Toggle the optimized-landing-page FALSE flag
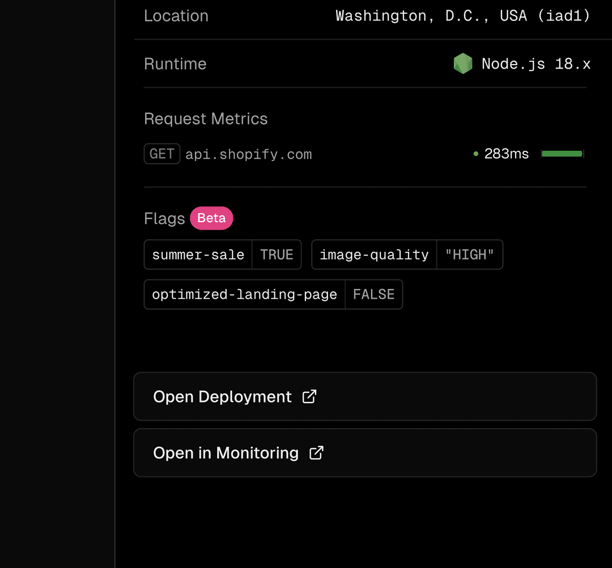Image resolution: width=612 pixels, height=568 pixels. [273, 294]
